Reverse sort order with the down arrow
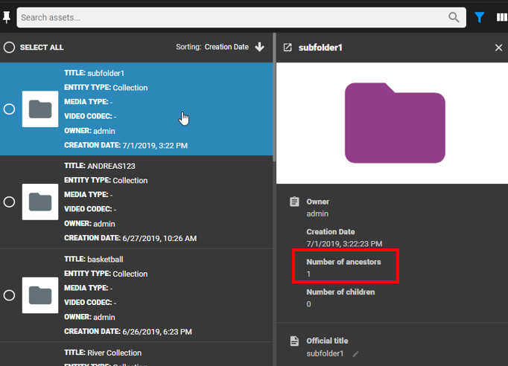508x366 pixels. (259, 47)
